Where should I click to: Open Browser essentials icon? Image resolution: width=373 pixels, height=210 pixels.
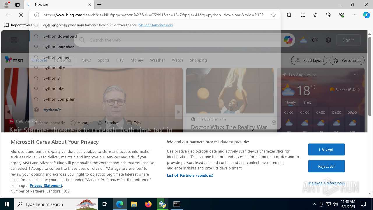coord(342,15)
